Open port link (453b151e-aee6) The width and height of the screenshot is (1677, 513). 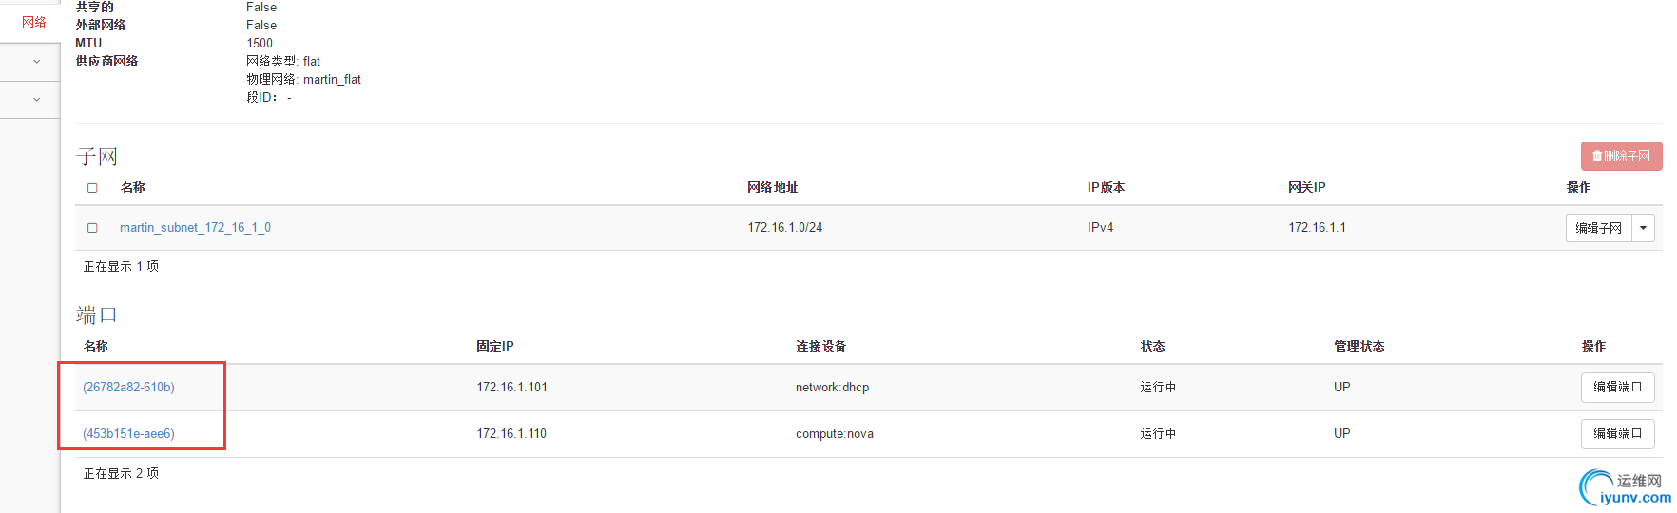tap(128, 434)
